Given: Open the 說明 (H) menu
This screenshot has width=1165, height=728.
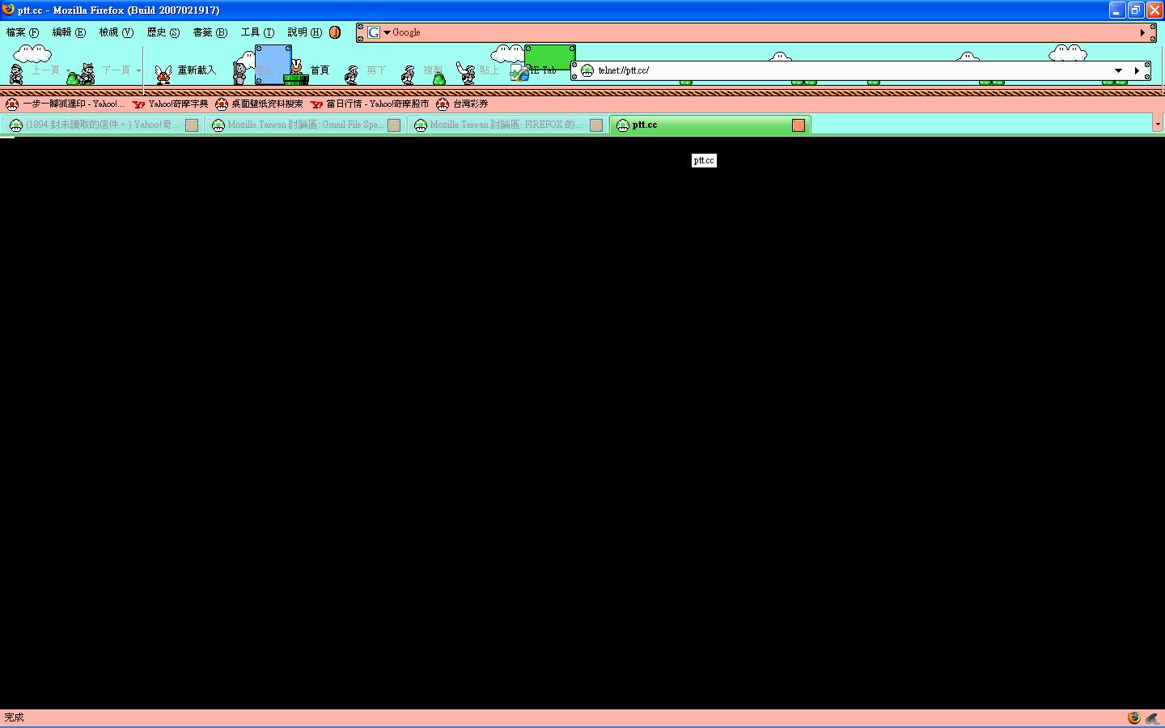Looking at the screenshot, I should (x=304, y=32).
